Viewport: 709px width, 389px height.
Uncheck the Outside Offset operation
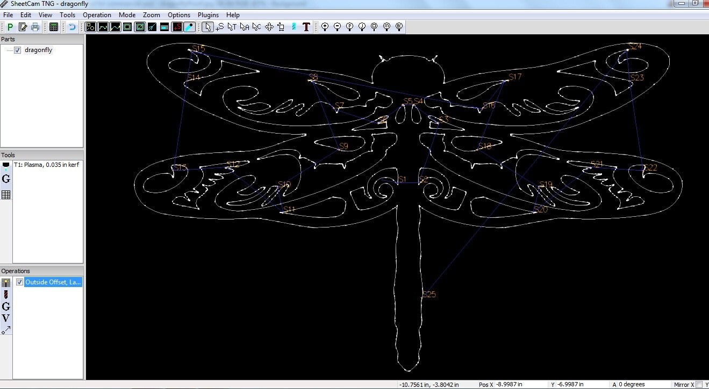click(19, 282)
